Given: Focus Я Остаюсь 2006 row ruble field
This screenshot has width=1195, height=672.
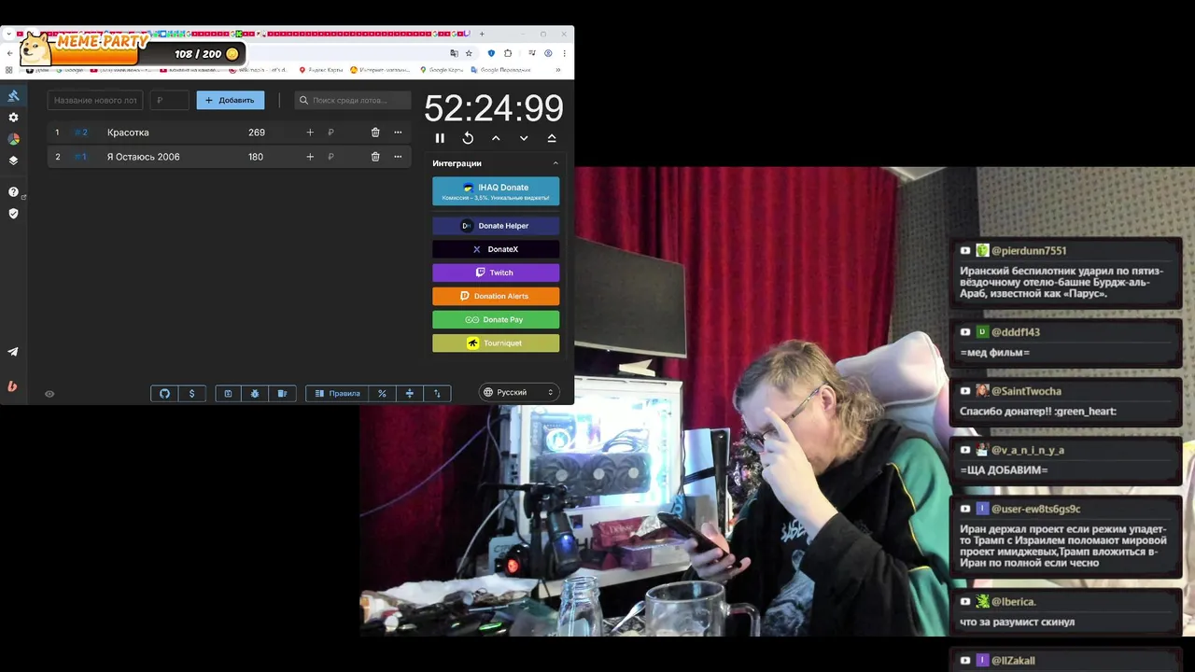Looking at the screenshot, I should click(342, 157).
